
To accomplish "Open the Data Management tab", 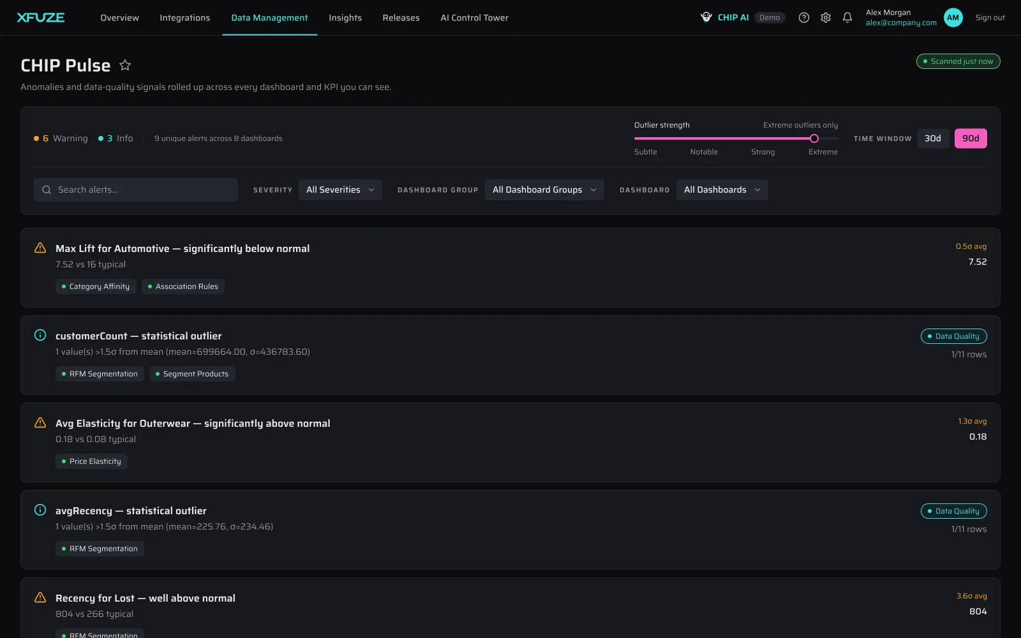I will tap(269, 18).
